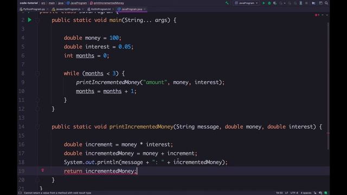
Task: Click 'String message' parameter on line 14
Action: point(197,127)
